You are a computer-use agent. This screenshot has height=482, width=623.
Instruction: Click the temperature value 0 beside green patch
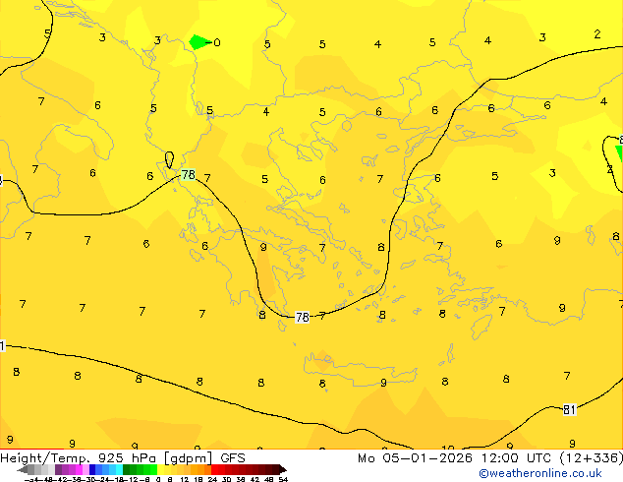(x=217, y=42)
